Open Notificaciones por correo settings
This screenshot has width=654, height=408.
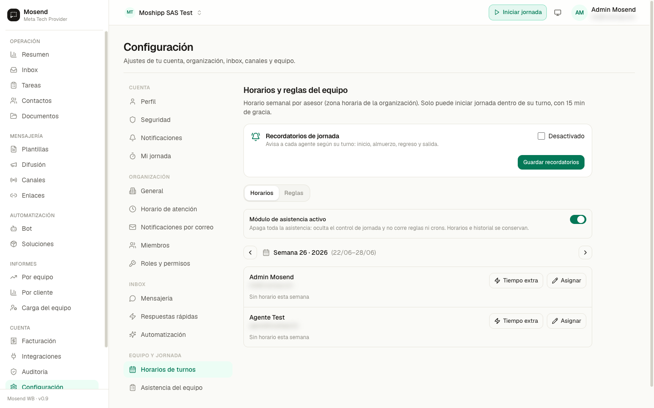[178, 227]
